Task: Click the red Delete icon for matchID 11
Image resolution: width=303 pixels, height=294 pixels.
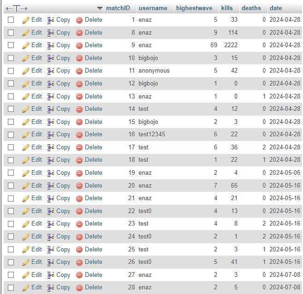Action: pyautogui.click(x=79, y=71)
